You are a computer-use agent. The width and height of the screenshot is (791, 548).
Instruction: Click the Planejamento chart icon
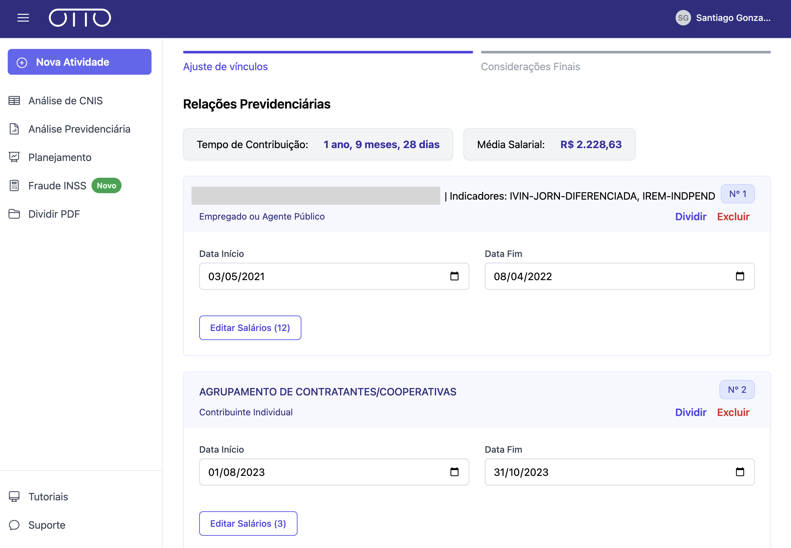point(14,157)
